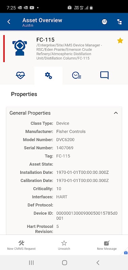Select the properties gears tab
The width and height of the screenshot is (128, 270).
click(48, 76)
